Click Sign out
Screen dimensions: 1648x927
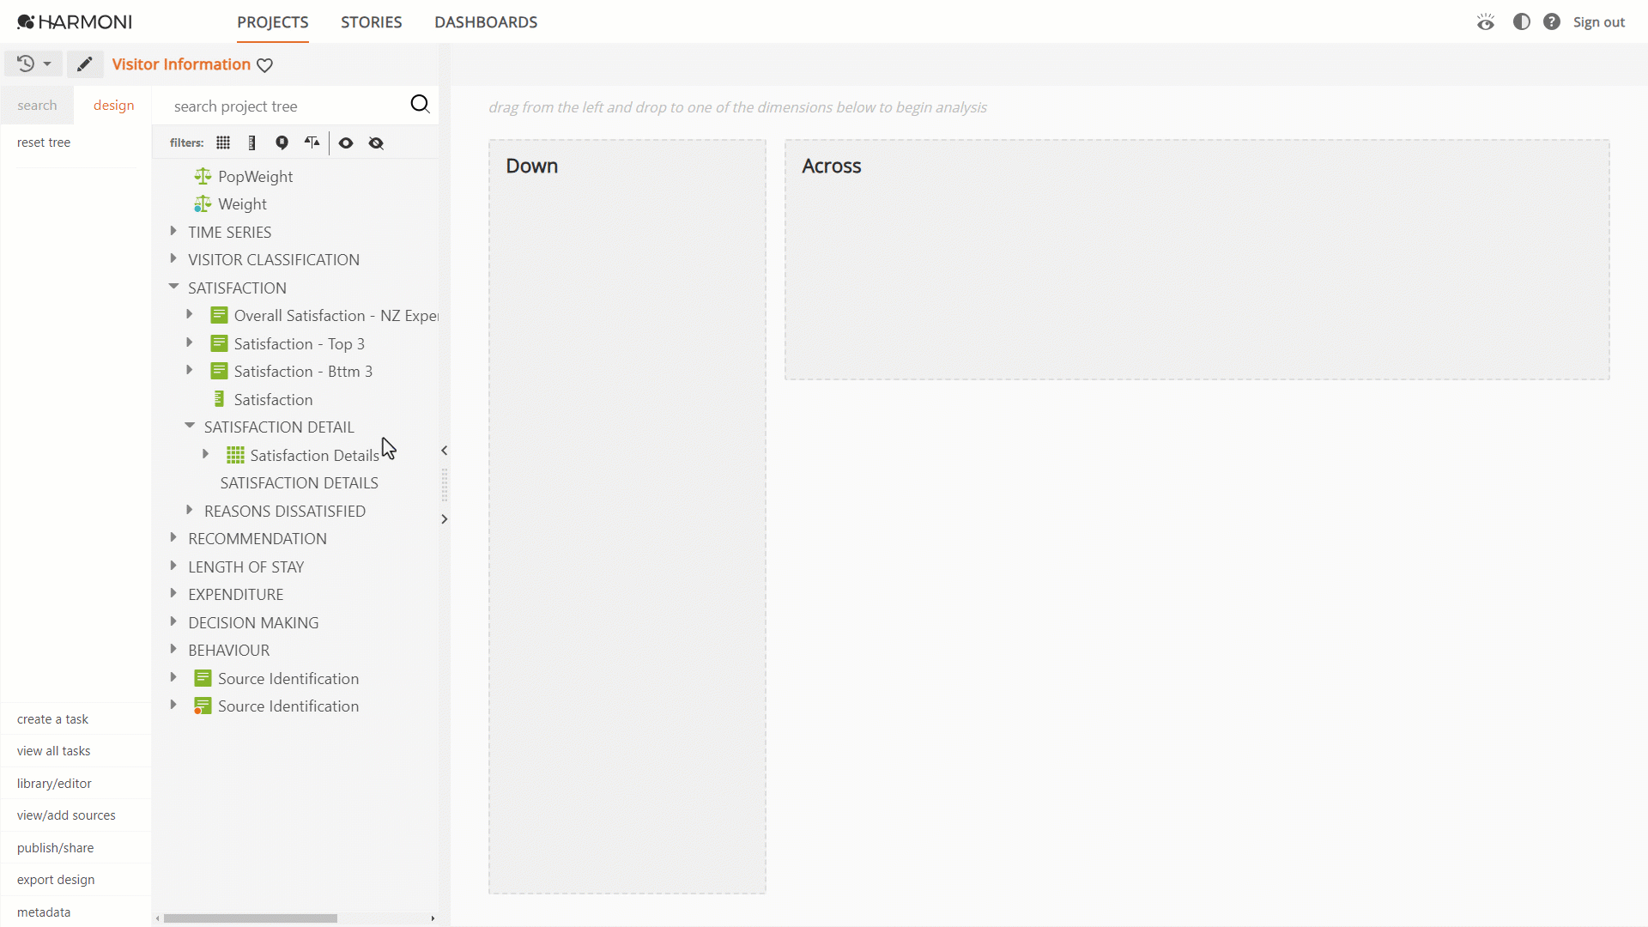point(1598,22)
